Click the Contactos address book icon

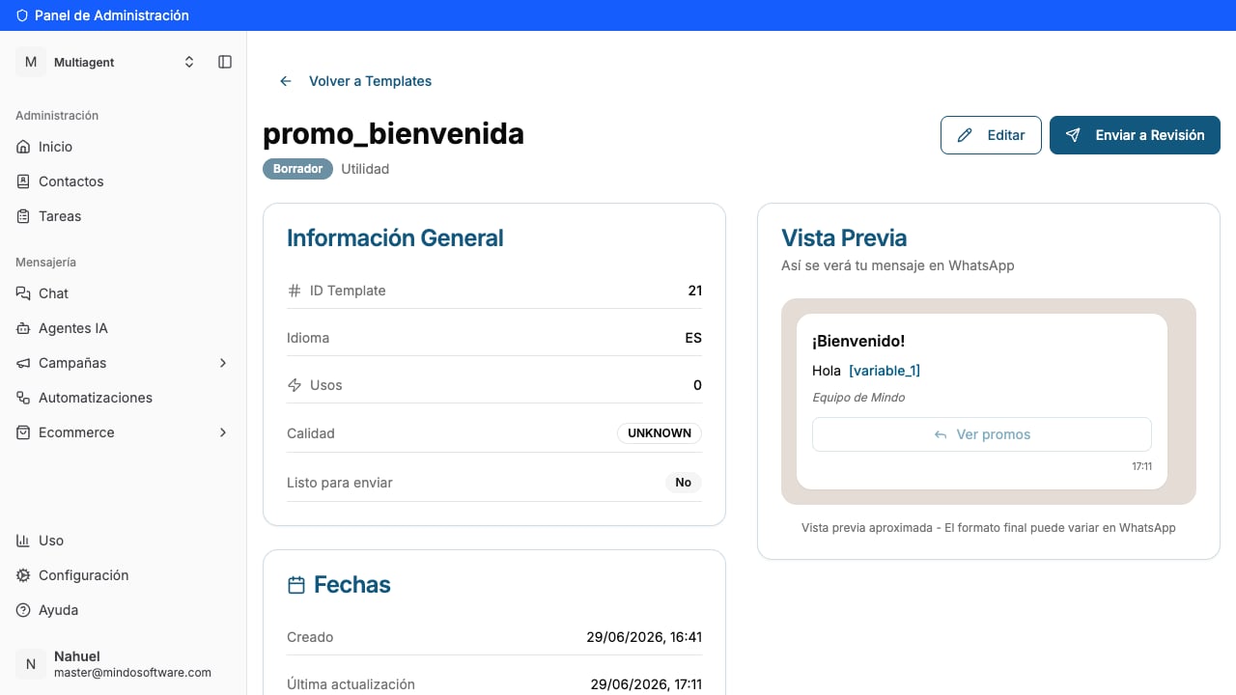[23, 181]
